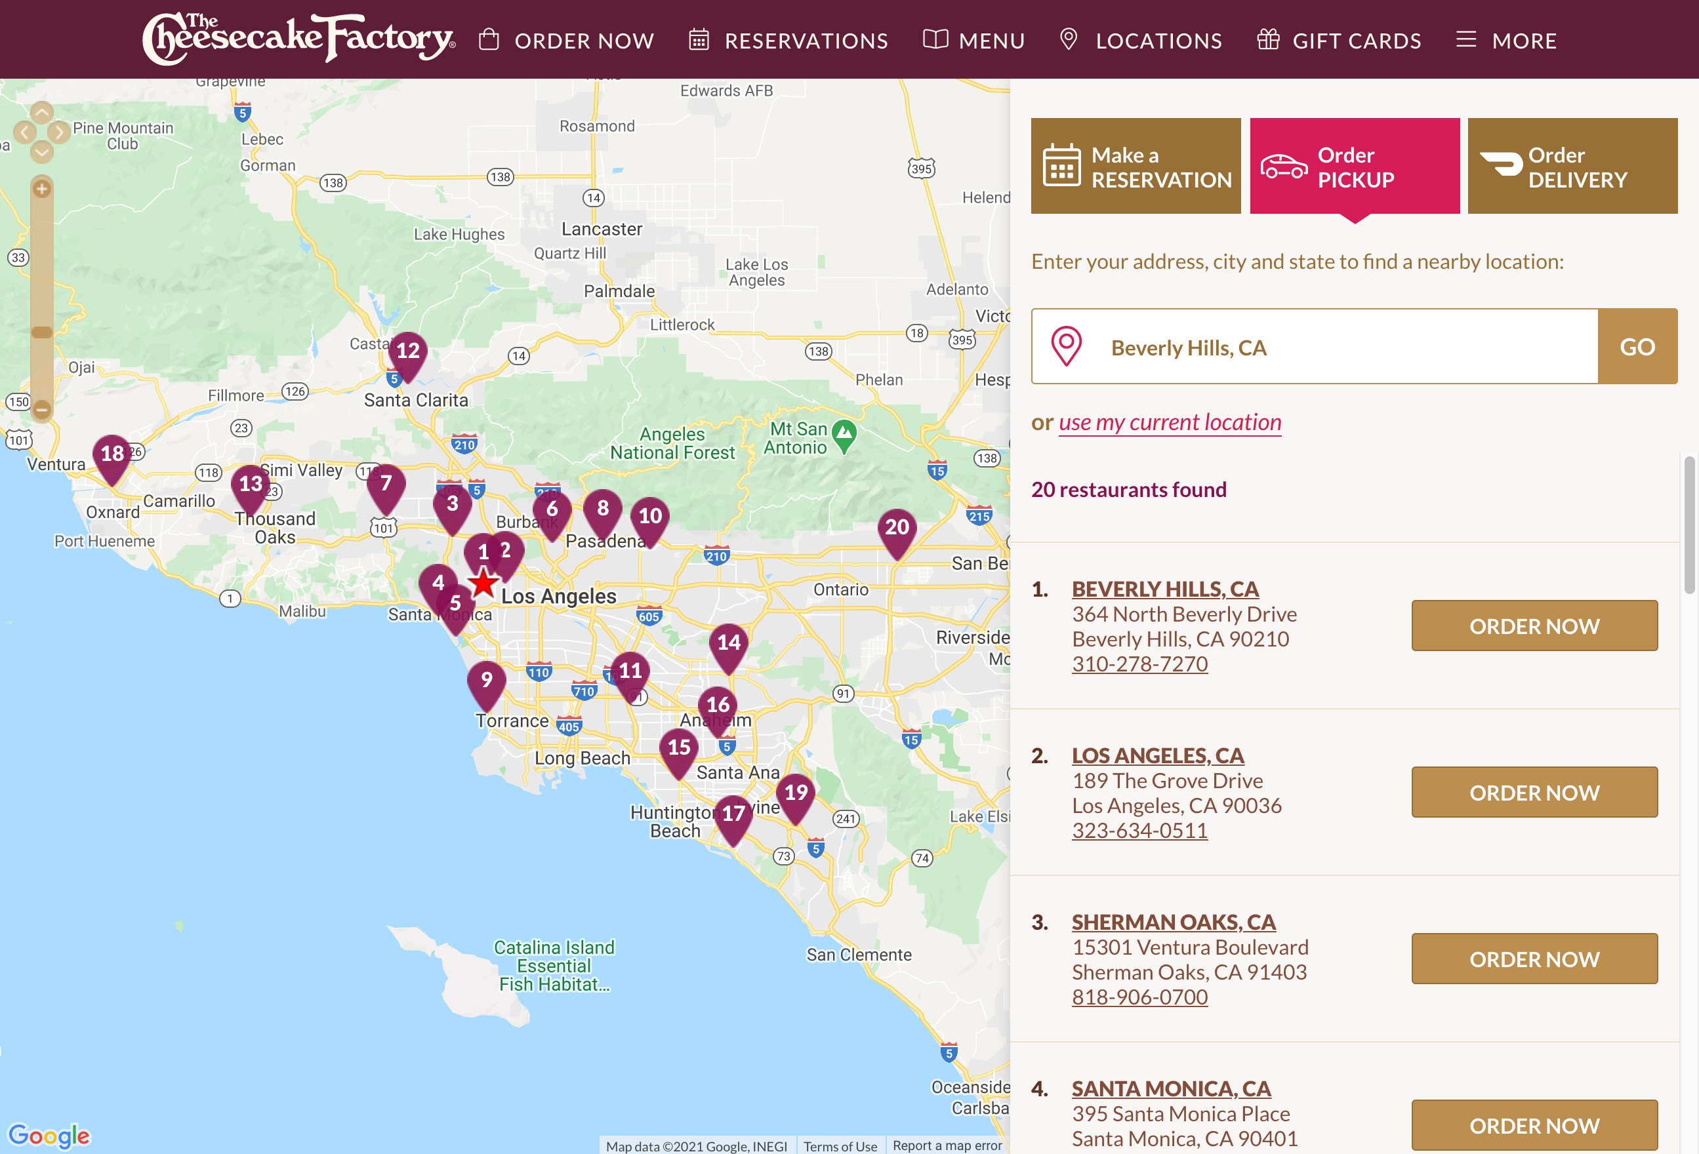Click the results list scrollbar
The width and height of the screenshot is (1699, 1154).
[x=1690, y=525]
